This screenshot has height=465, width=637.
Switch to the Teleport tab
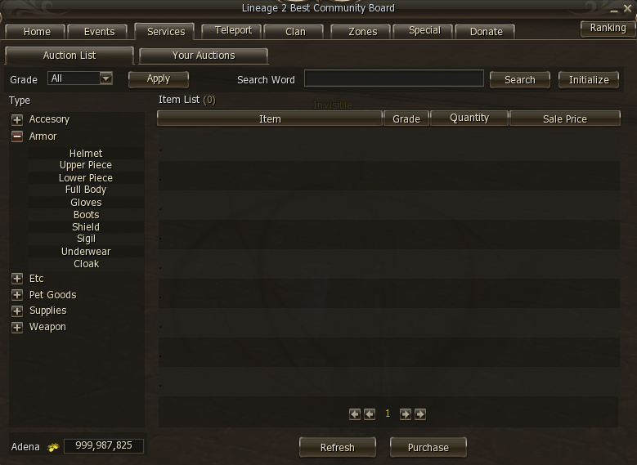[233, 30]
